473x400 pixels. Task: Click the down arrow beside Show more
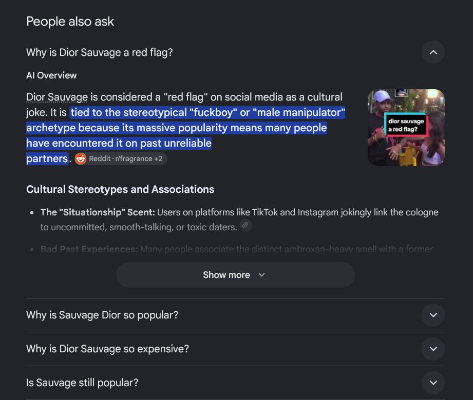tap(261, 275)
